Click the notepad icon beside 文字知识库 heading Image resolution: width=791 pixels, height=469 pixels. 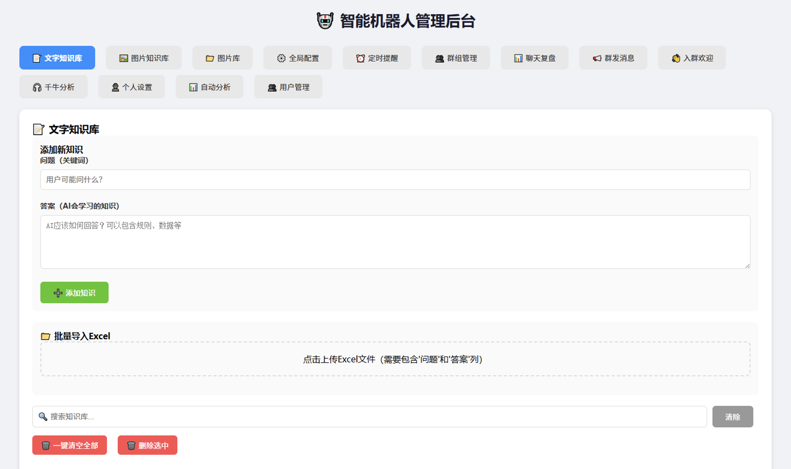pyautogui.click(x=38, y=129)
